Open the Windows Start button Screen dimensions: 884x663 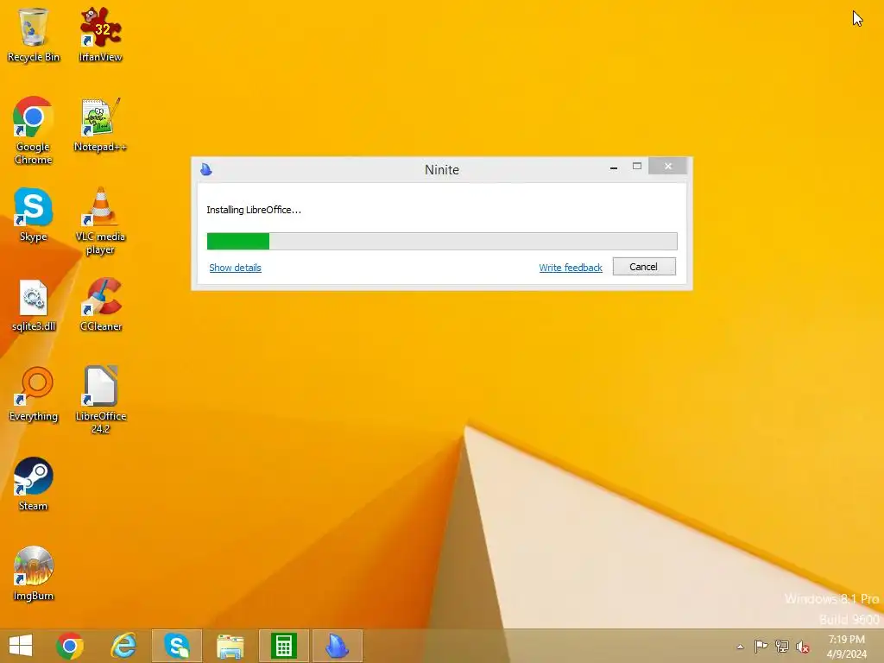21,646
